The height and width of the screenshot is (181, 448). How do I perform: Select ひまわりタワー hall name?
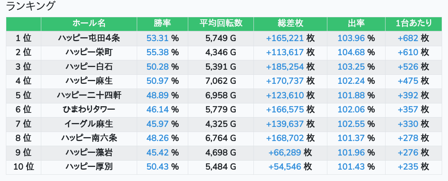coord(89,109)
